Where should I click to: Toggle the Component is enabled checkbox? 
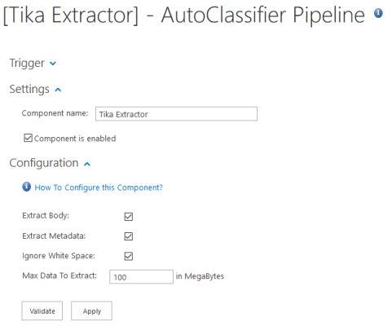(28, 138)
